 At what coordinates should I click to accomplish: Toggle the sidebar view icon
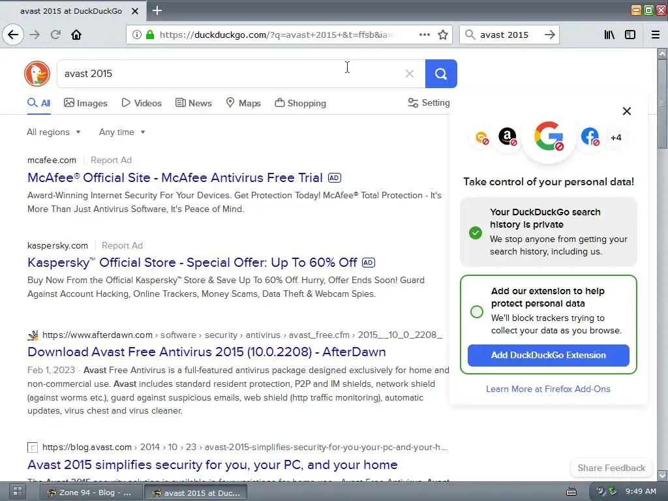click(x=630, y=35)
